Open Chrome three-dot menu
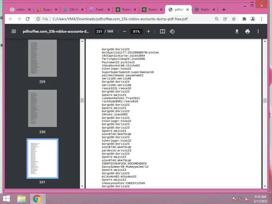The height and width of the screenshot is (204, 272). coord(261,19)
